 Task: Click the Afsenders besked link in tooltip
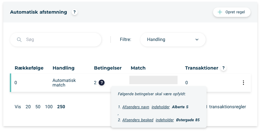138,120
